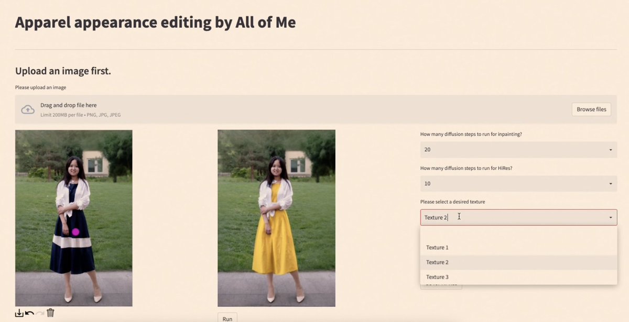629x322 pixels.
Task: Click the cloud upload icon
Action: [28, 109]
